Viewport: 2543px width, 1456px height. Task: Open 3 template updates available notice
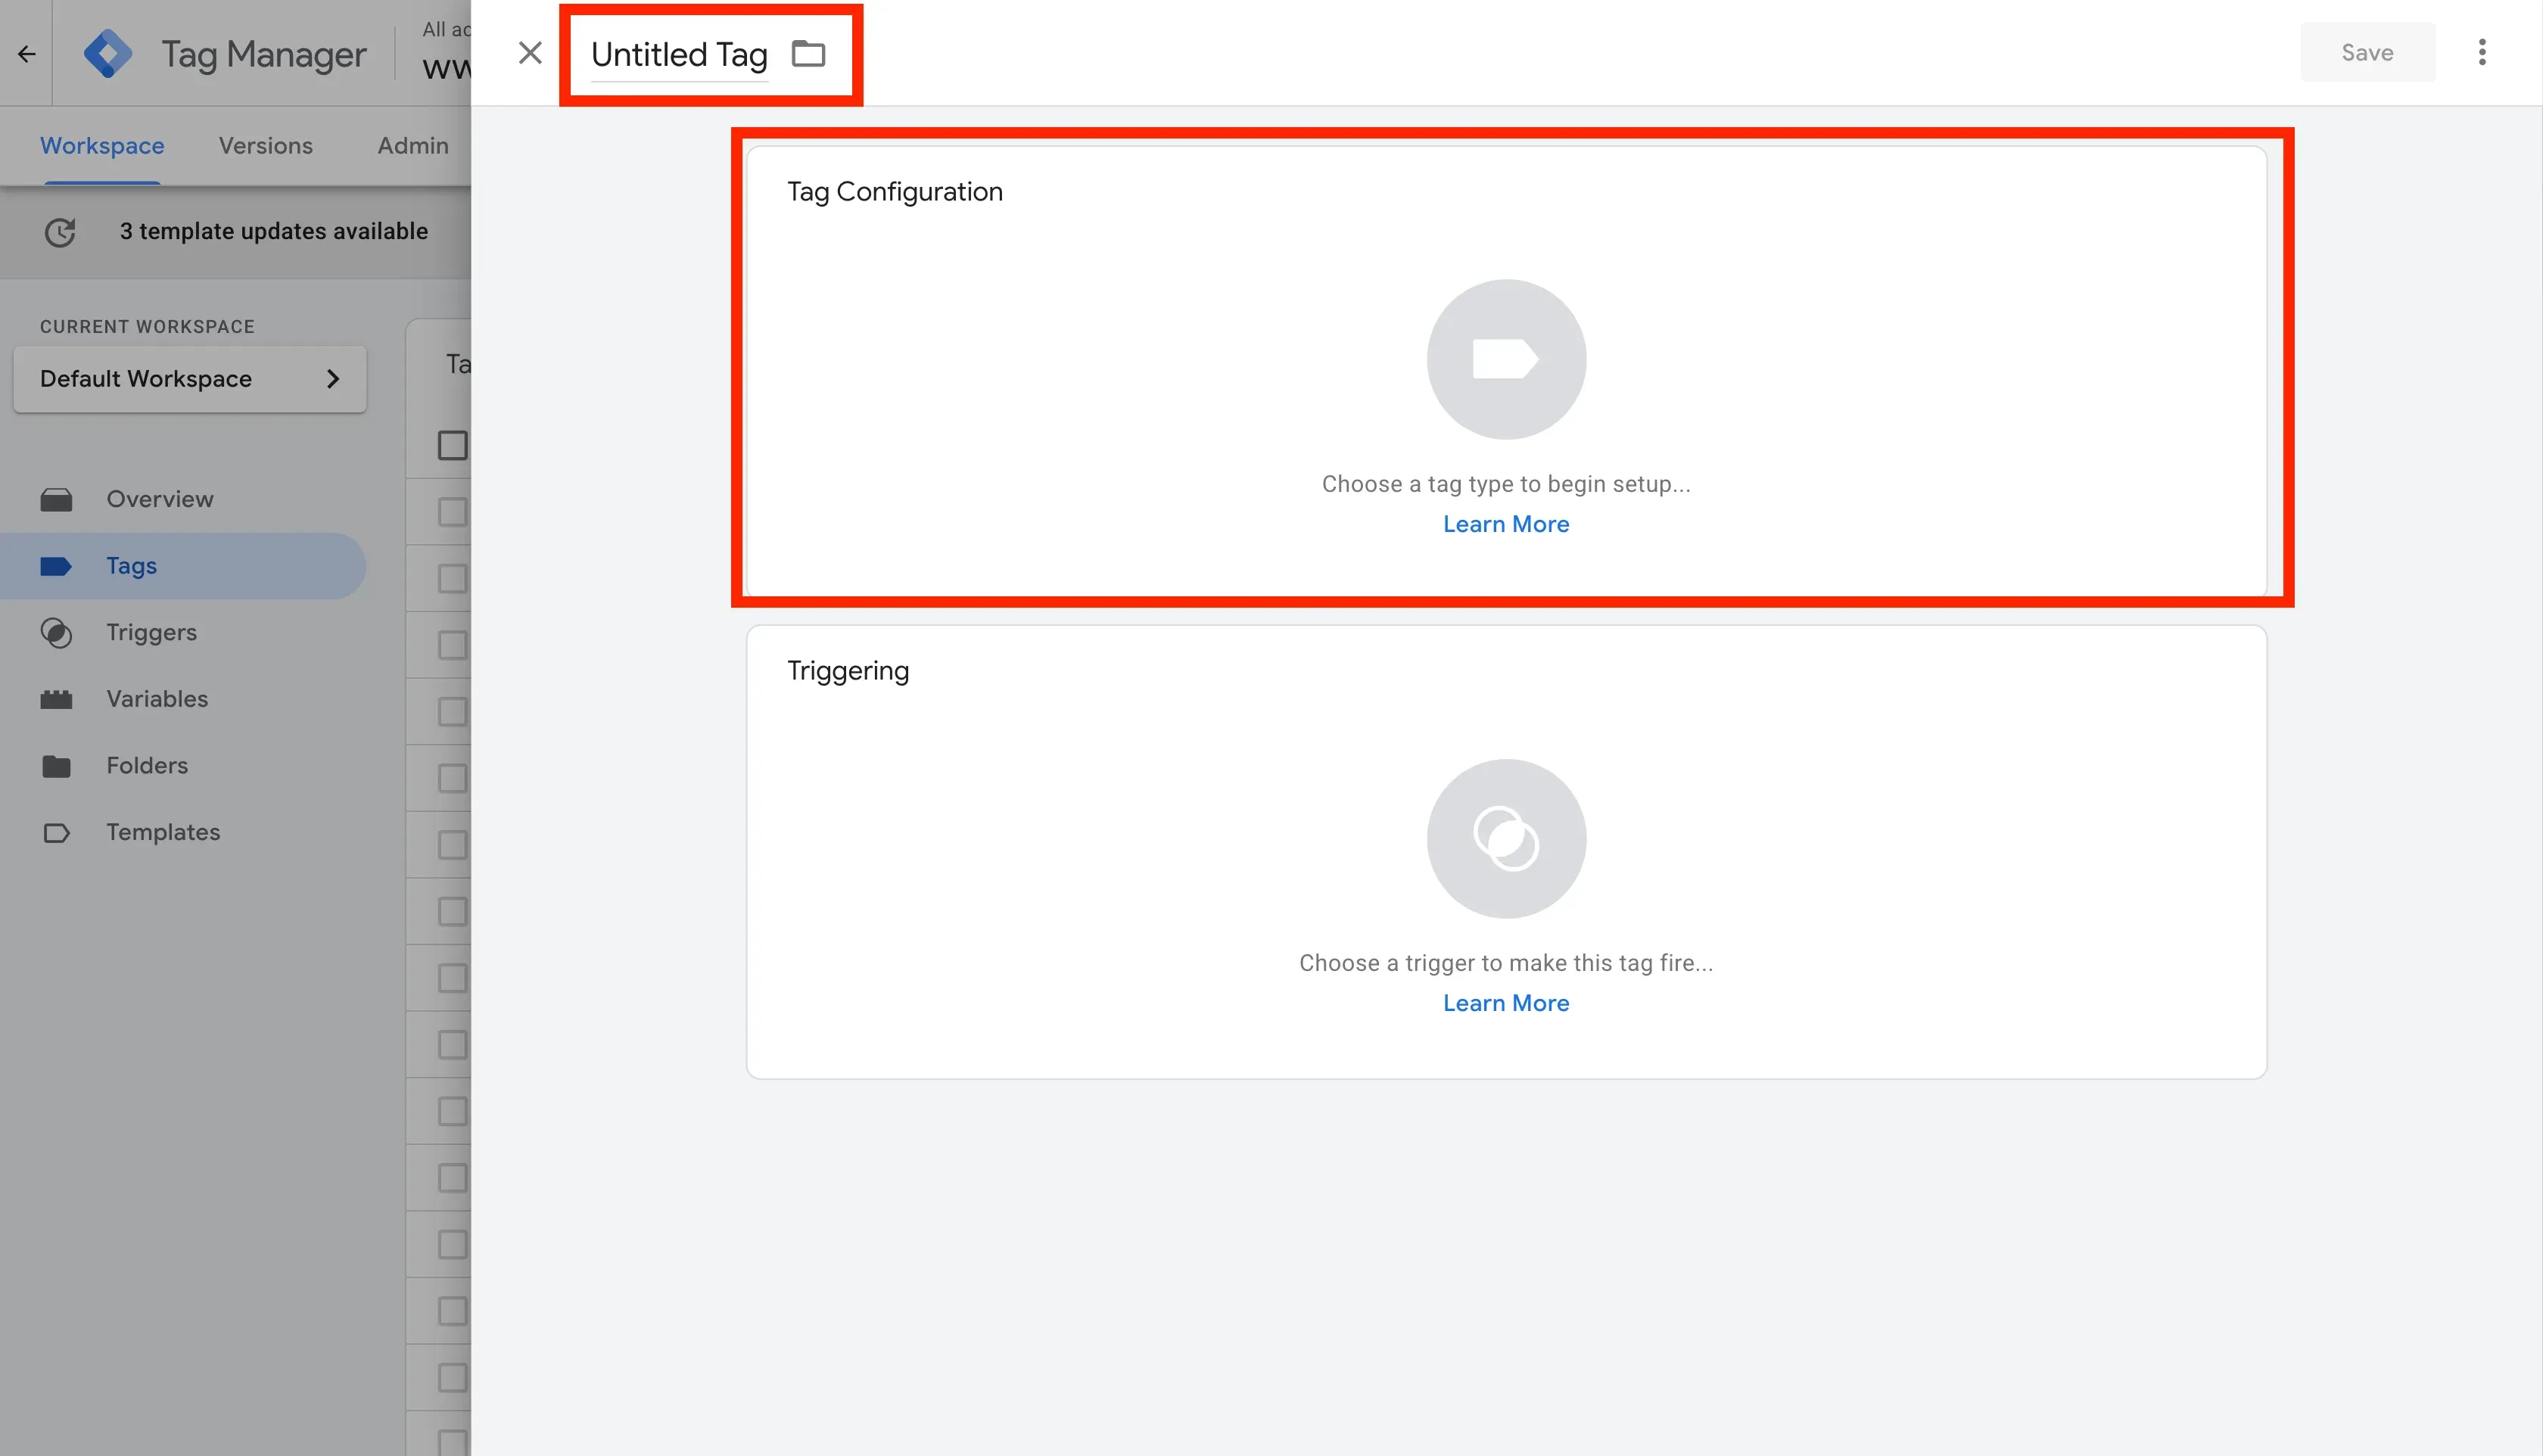coord(274,231)
